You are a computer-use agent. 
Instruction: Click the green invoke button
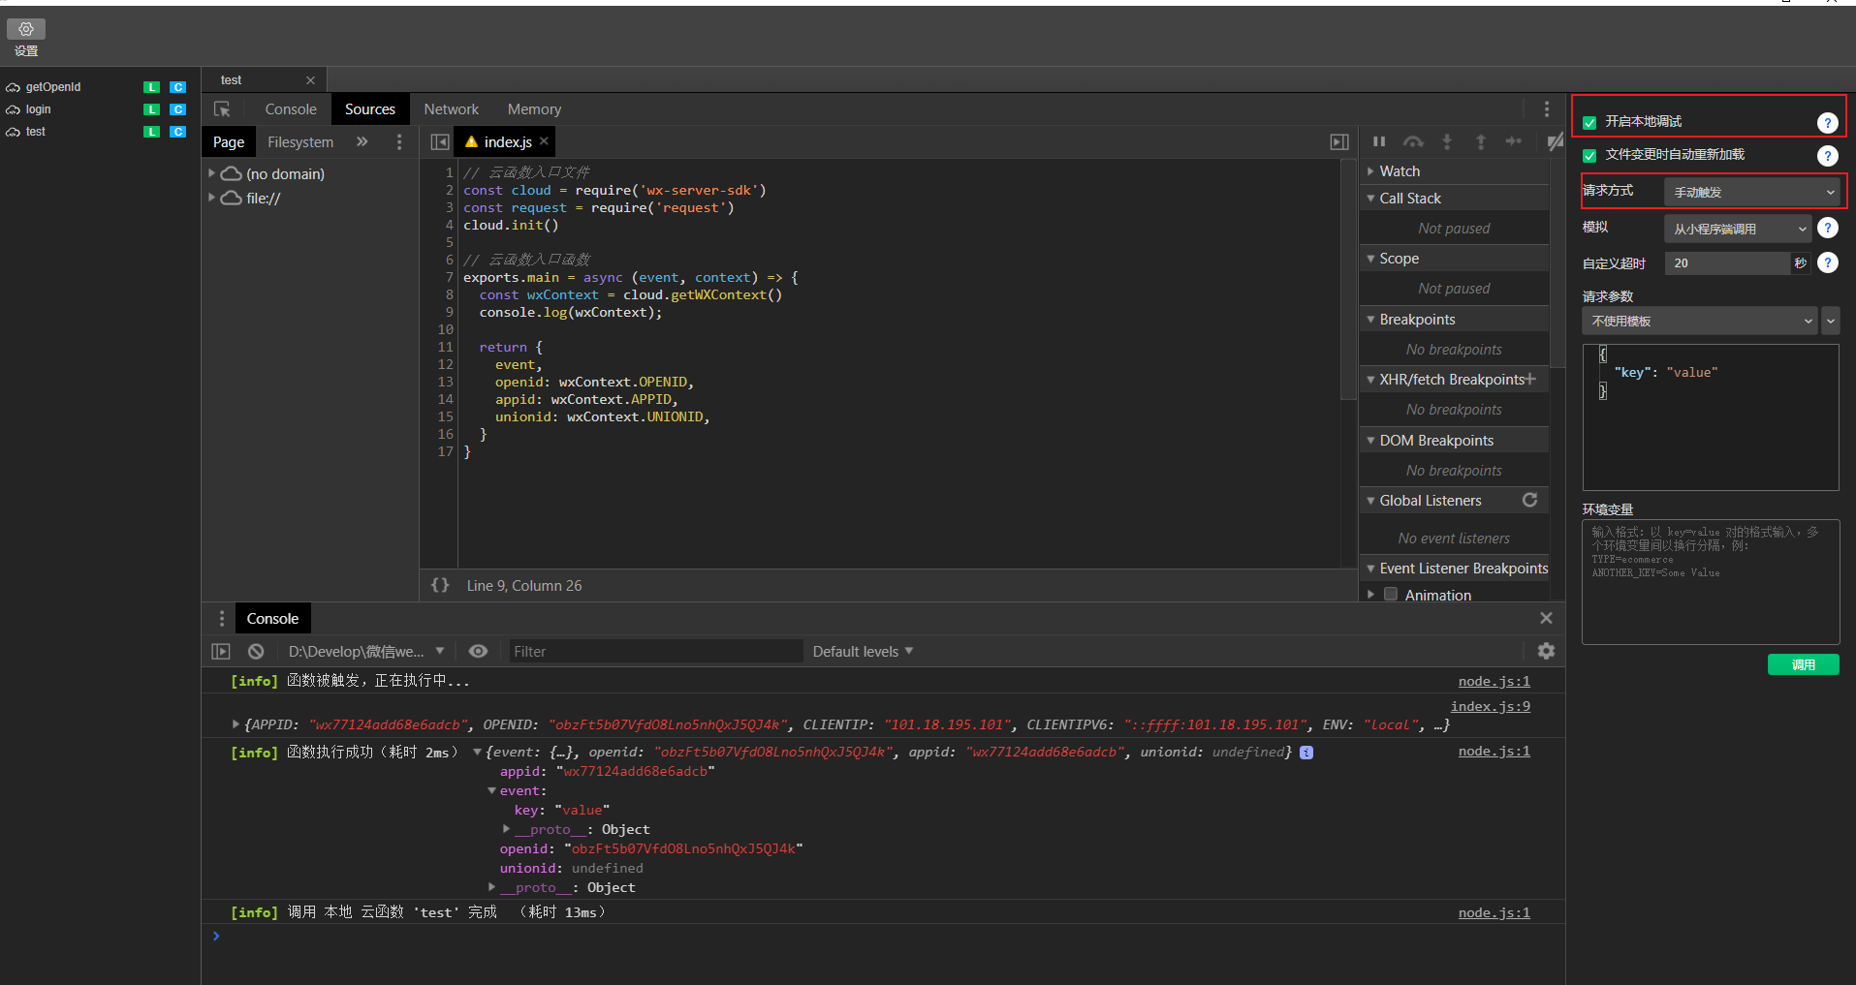pos(1803,664)
